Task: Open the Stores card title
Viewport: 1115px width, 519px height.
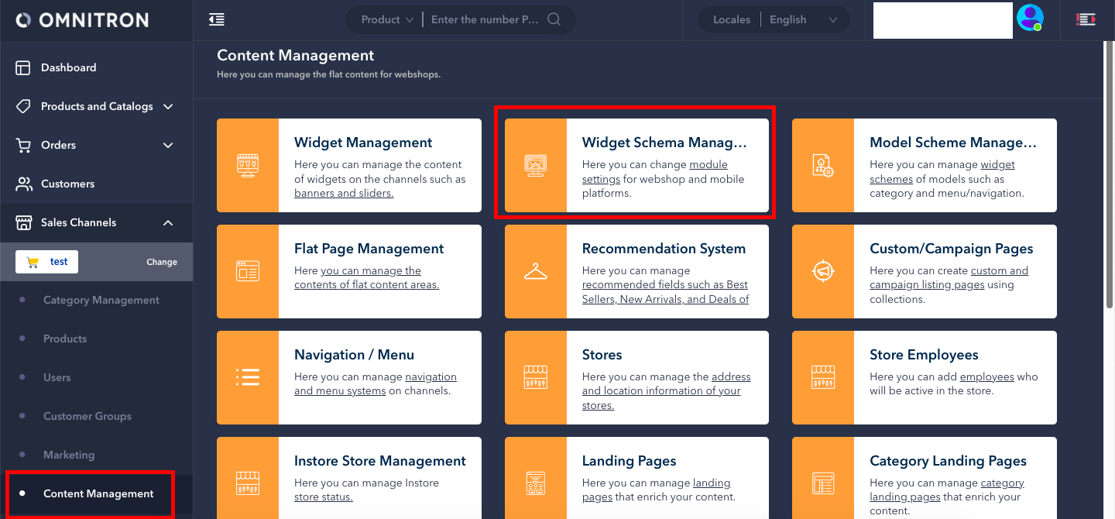Action: point(602,355)
